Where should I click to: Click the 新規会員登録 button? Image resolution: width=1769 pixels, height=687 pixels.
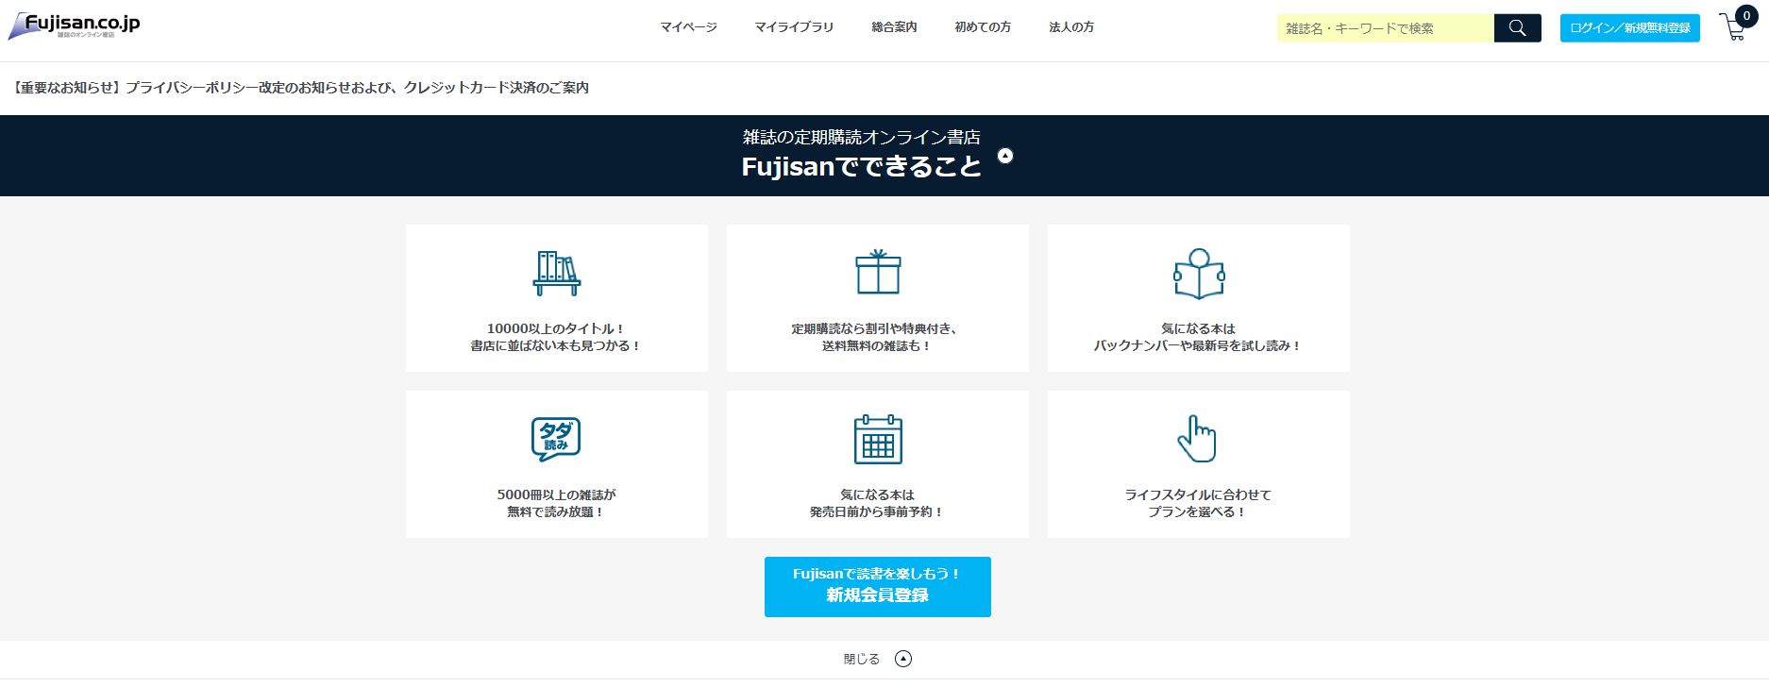pyautogui.click(x=878, y=587)
